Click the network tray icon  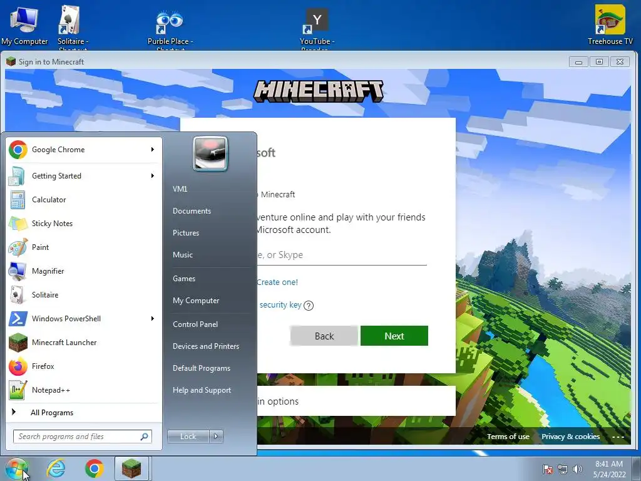point(563,469)
